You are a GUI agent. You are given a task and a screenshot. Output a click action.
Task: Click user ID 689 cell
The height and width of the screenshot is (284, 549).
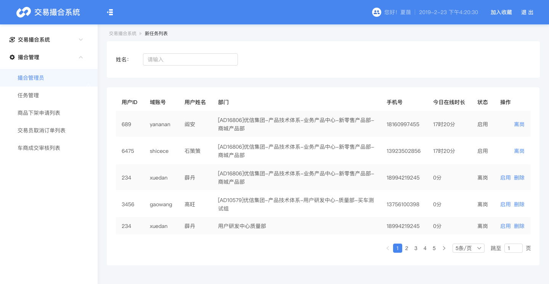coord(126,124)
